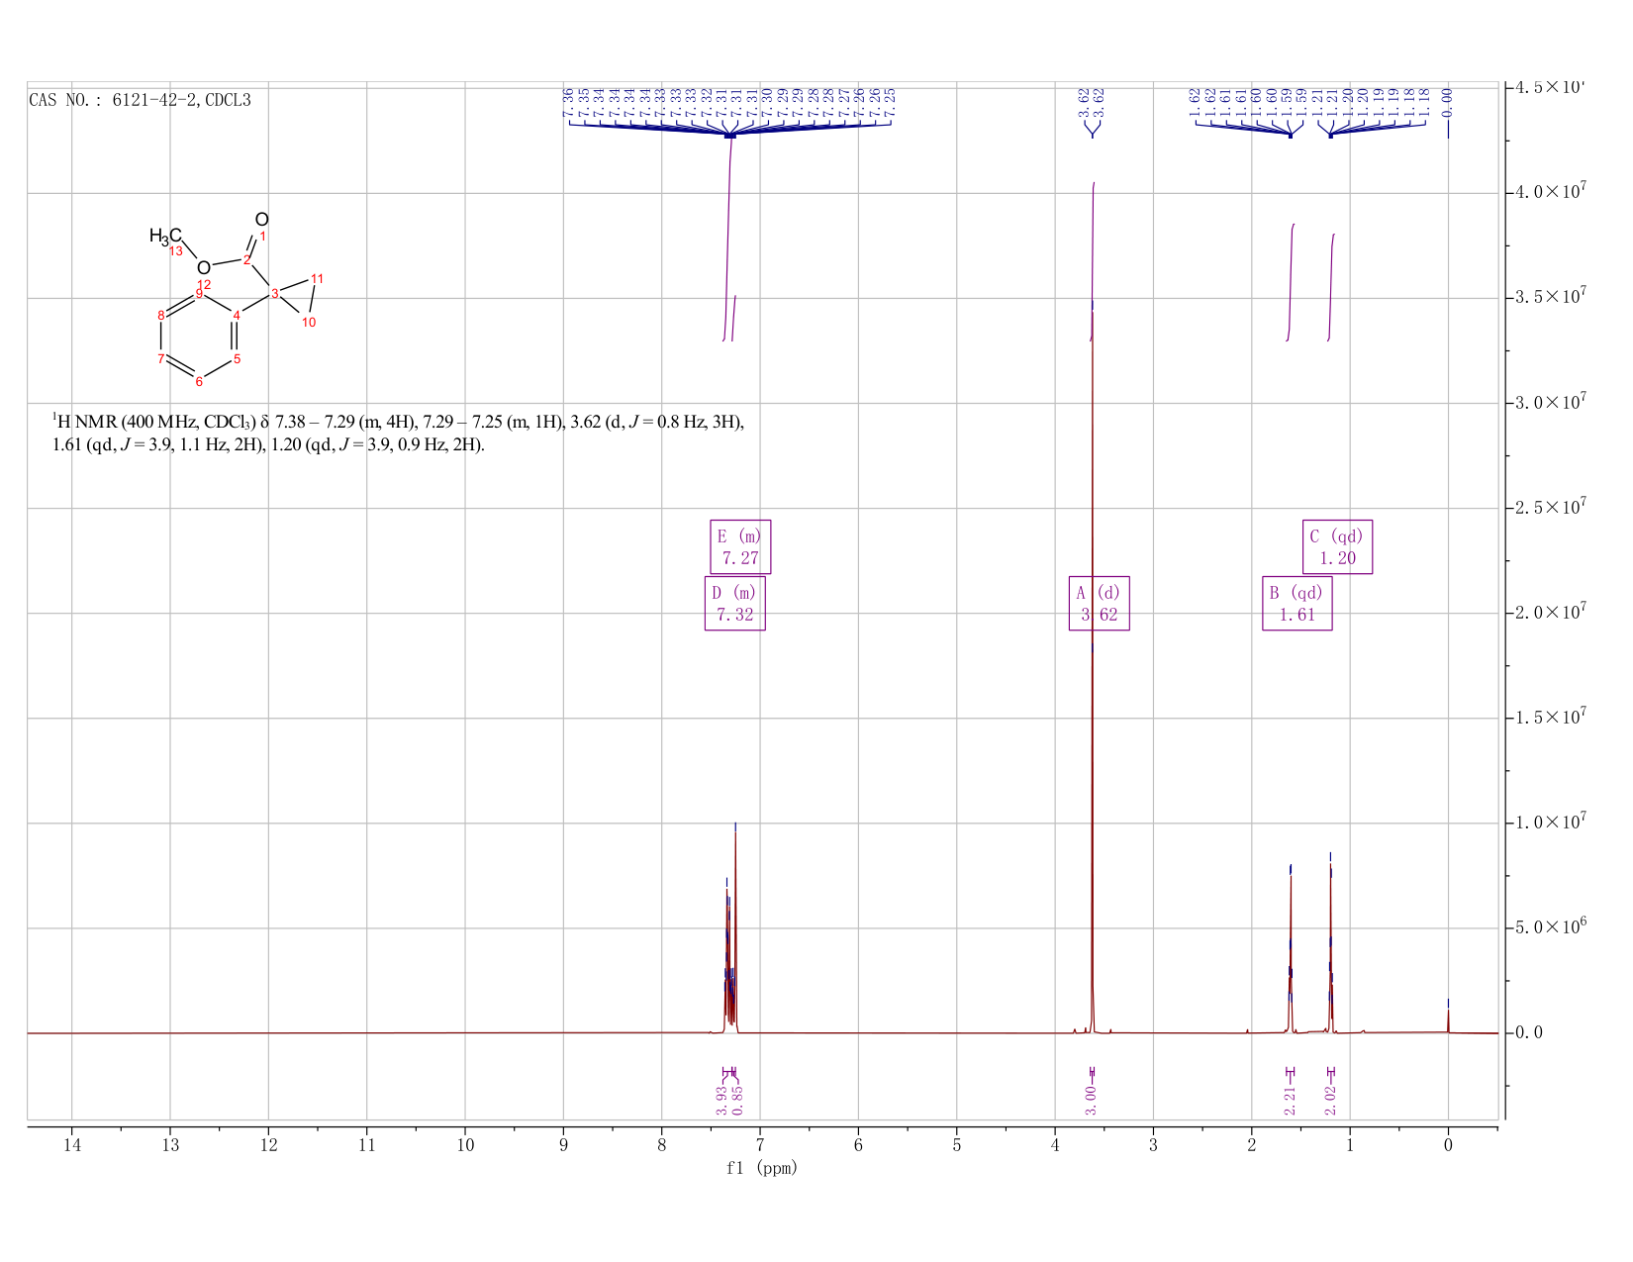Click the ester O atom labeled 12
1633x1262 pixels.
point(203,268)
